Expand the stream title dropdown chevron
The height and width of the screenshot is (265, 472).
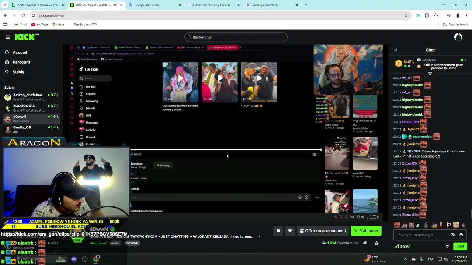pyautogui.click(x=258, y=237)
